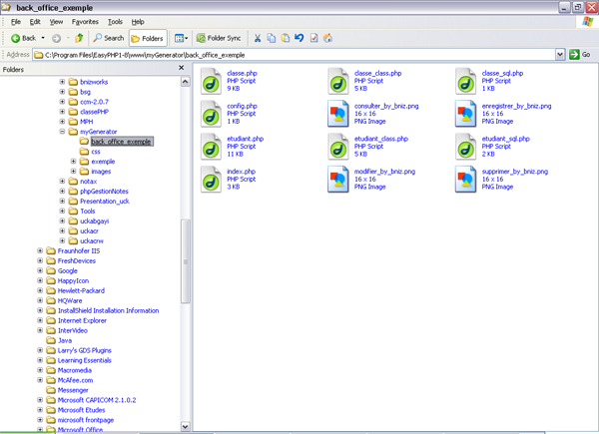Image resolution: width=599 pixels, height=434 pixels.
Task: Select index.php file icon
Action: click(211, 179)
